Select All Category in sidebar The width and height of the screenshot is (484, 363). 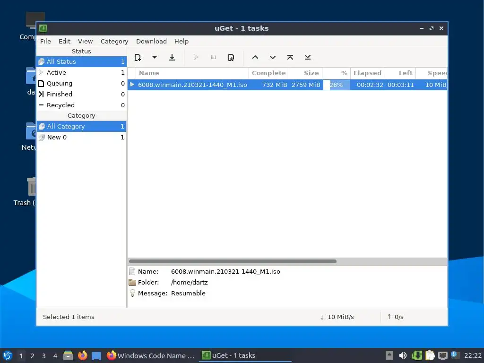click(x=81, y=127)
